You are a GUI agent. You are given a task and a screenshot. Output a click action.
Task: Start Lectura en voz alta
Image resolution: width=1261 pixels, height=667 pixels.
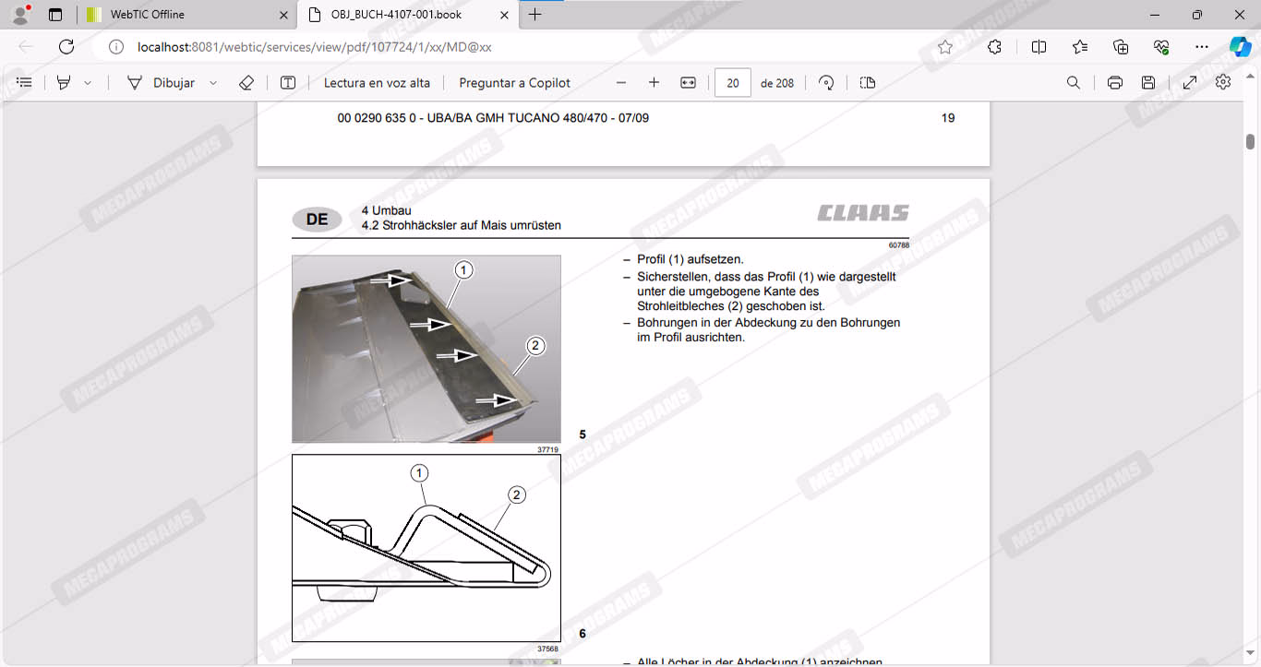coord(377,83)
